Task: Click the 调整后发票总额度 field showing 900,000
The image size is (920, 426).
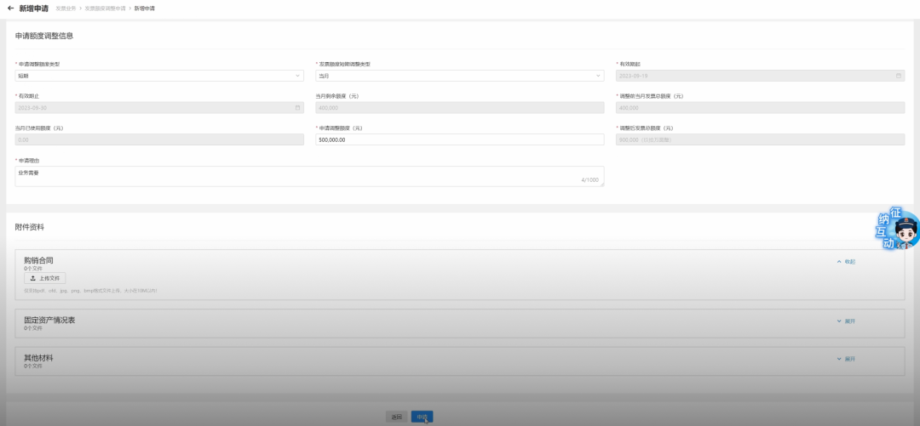Action: (x=760, y=139)
